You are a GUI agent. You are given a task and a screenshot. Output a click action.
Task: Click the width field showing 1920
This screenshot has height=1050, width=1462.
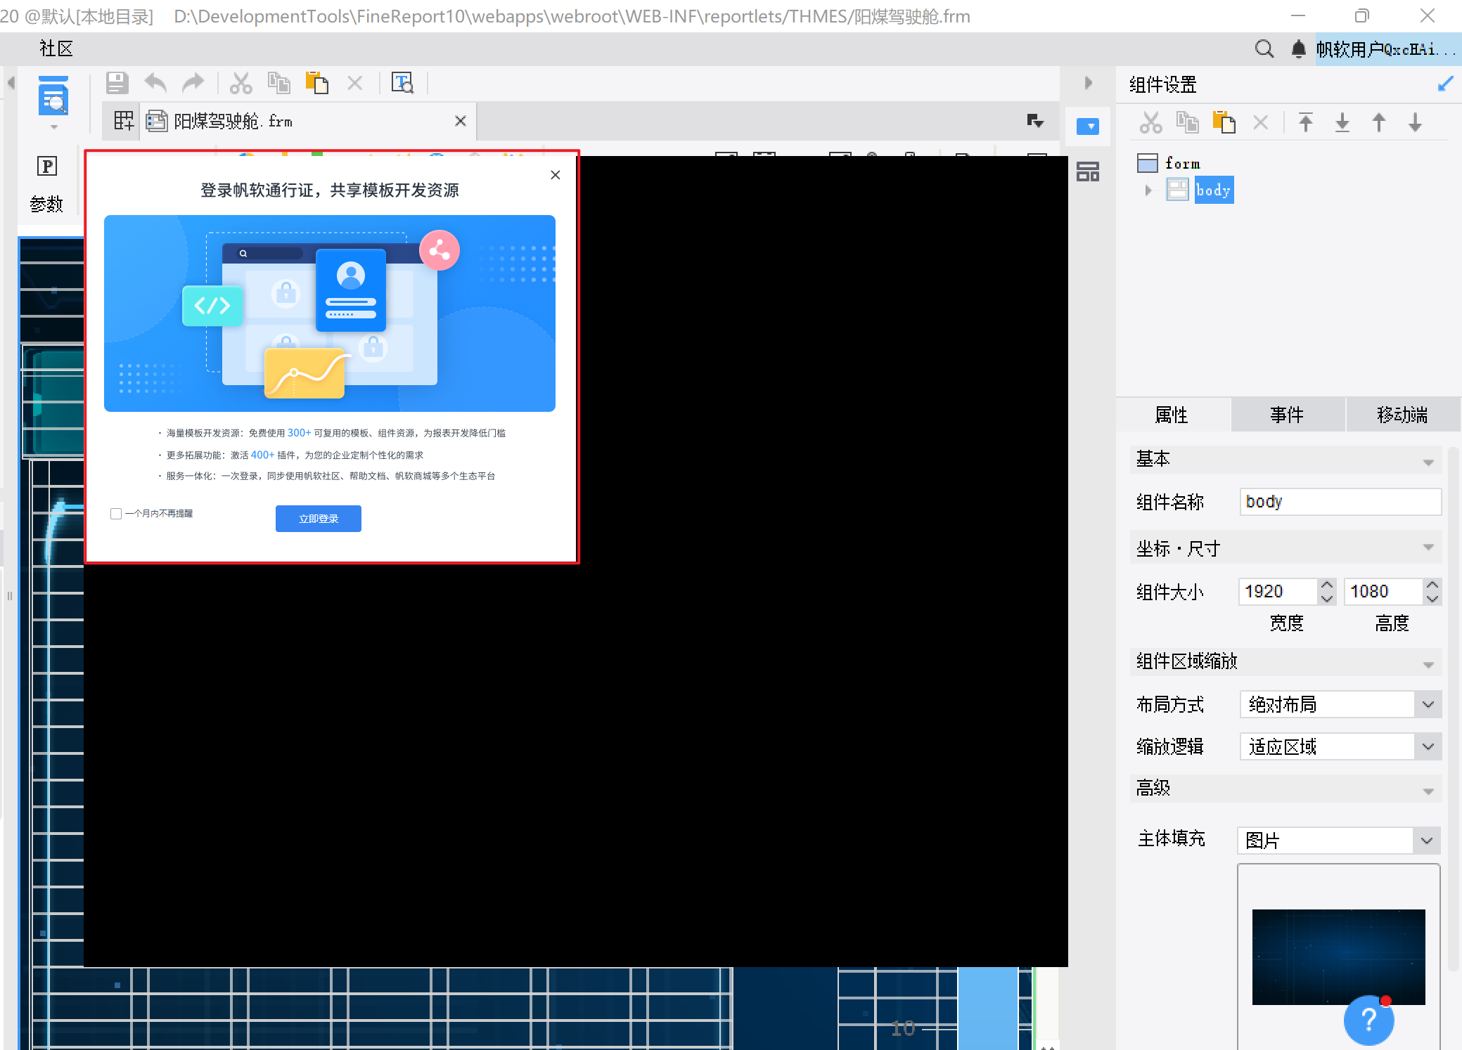pyautogui.click(x=1278, y=591)
